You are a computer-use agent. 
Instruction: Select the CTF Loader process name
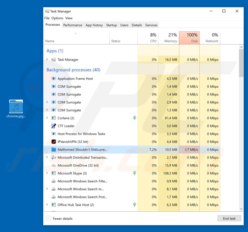(66, 126)
